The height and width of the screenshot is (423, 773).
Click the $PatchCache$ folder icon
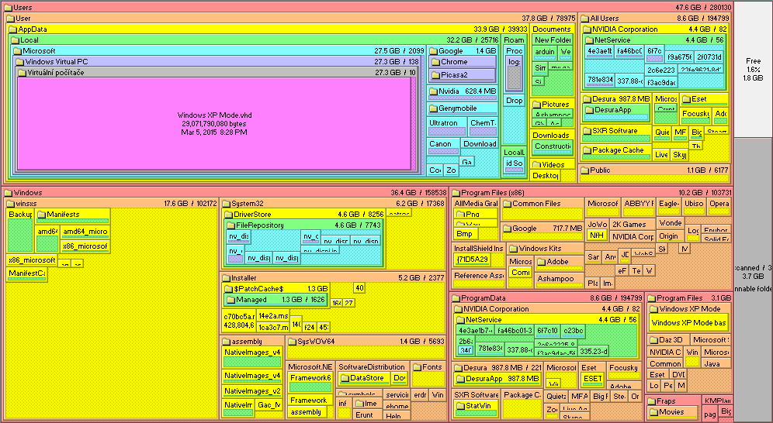pyautogui.click(x=229, y=289)
